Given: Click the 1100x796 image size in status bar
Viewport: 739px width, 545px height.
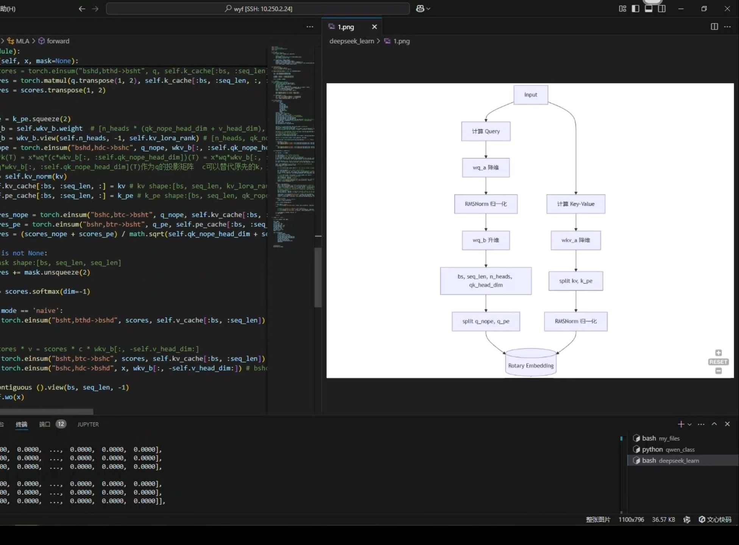Looking at the screenshot, I should [x=631, y=520].
